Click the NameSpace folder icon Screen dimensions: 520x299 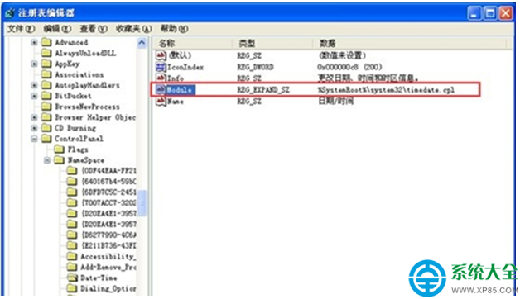[x=59, y=160]
